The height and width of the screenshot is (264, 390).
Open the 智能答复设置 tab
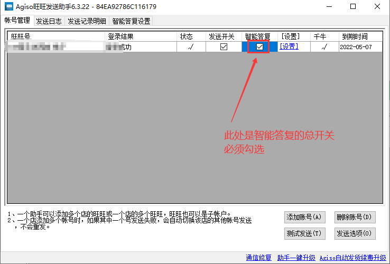pyautogui.click(x=131, y=21)
